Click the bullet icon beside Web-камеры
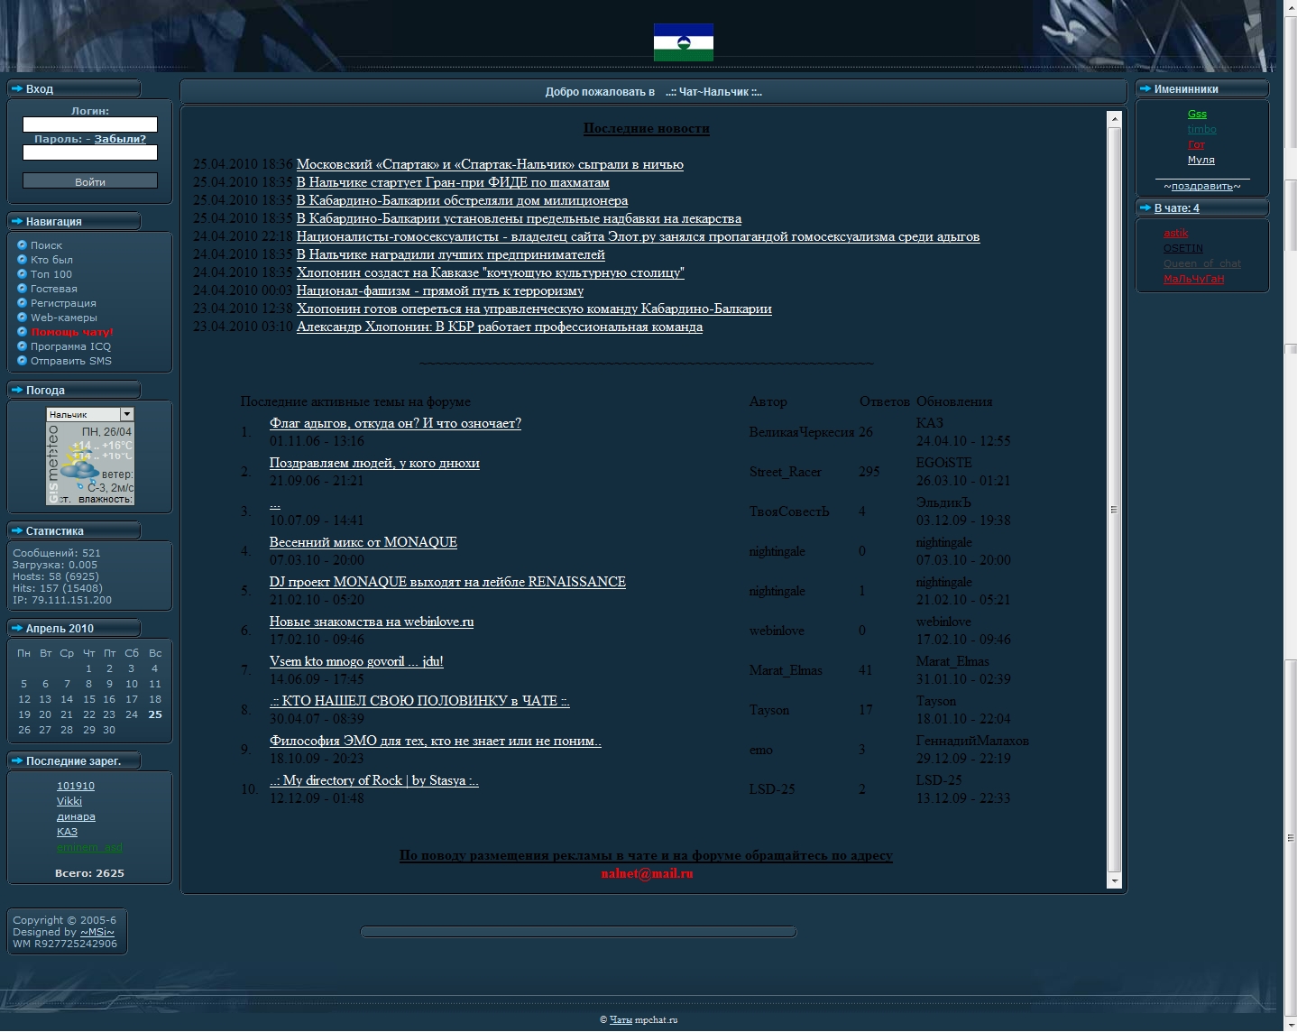Image resolution: width=1297 pixels, height=1032 pixels. [23, 317]
